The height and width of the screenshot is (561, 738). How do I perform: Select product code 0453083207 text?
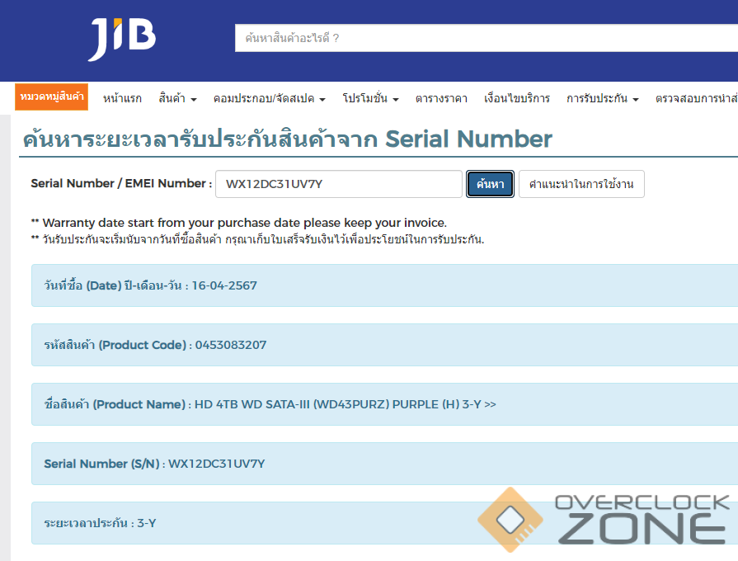pyautogui.click(x=231, y=345)
